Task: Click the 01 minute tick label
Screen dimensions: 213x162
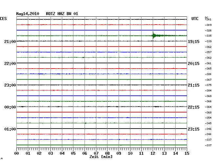Action: click(28, 153)
